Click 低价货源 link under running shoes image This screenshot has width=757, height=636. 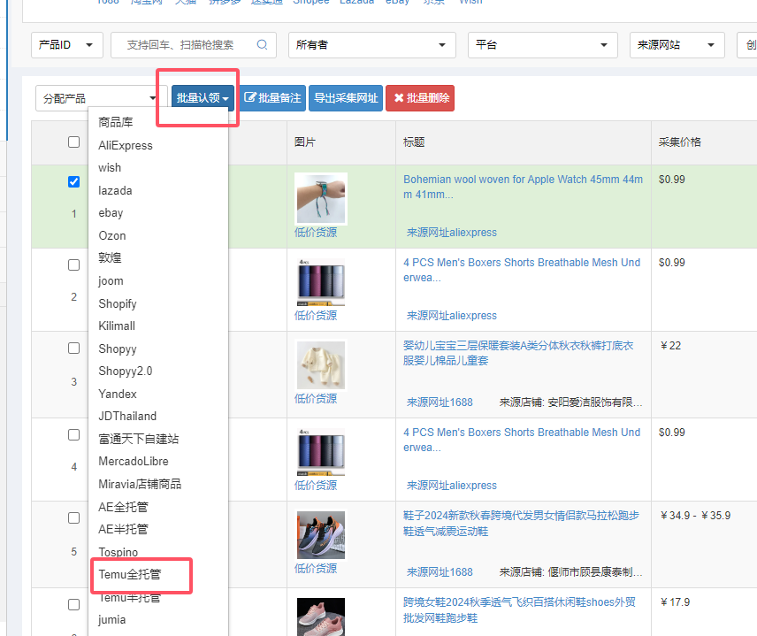pos(316,569)
